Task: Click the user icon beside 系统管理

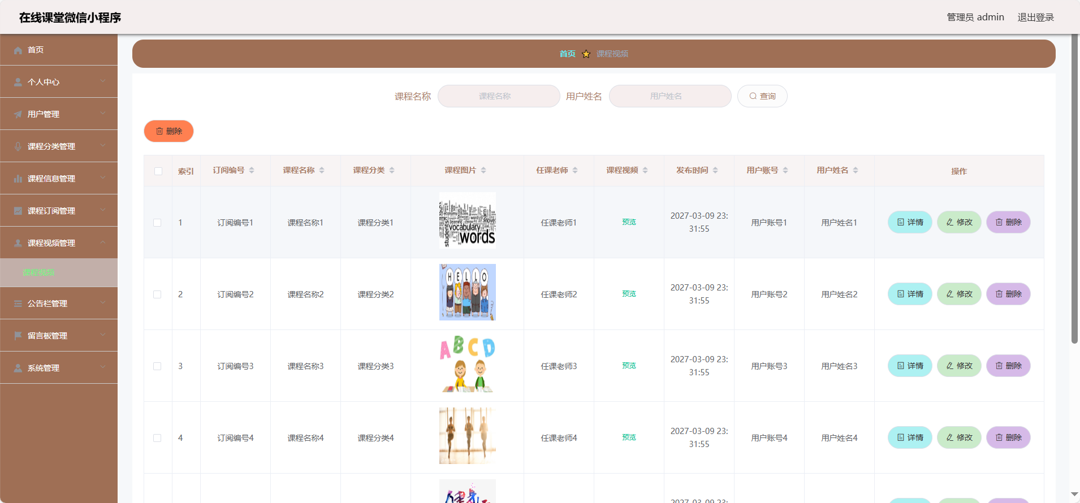Action: (x=18, y=368)
